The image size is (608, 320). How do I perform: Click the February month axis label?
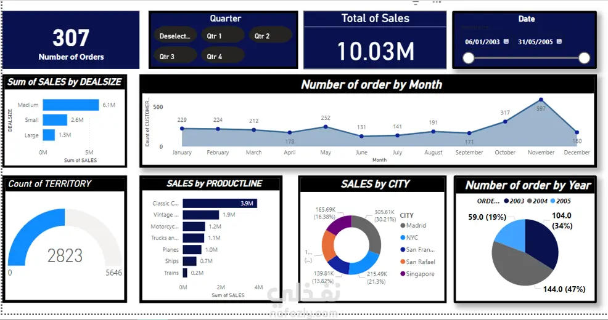pyautogui.click(x=218, y=153)
